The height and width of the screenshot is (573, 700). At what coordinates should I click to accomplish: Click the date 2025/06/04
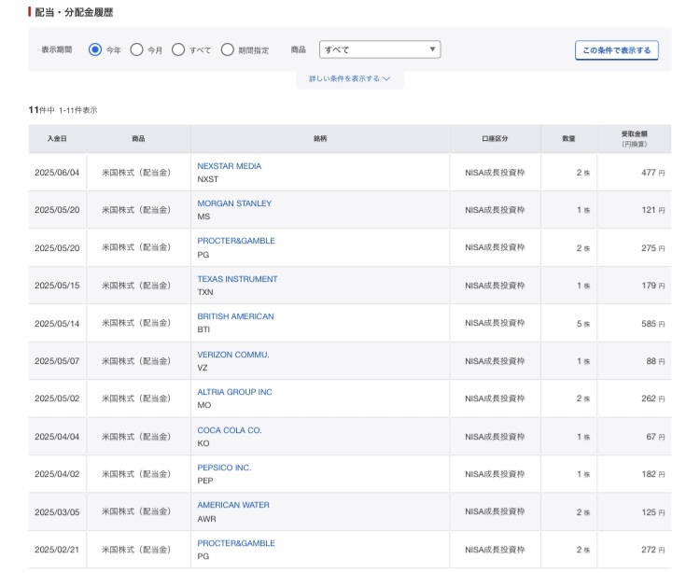click(x=57, y=173)
